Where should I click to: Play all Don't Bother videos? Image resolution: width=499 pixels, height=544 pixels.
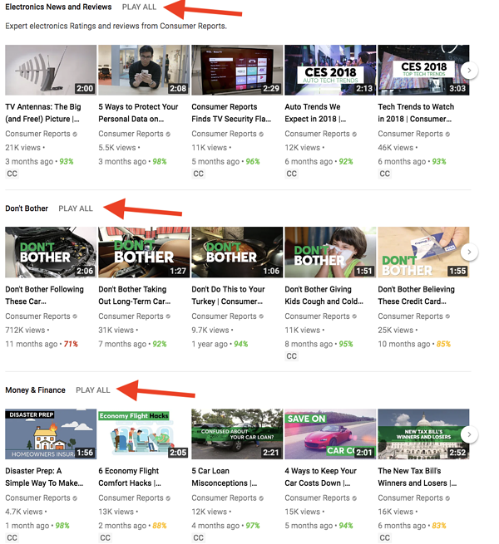point(76,208)
